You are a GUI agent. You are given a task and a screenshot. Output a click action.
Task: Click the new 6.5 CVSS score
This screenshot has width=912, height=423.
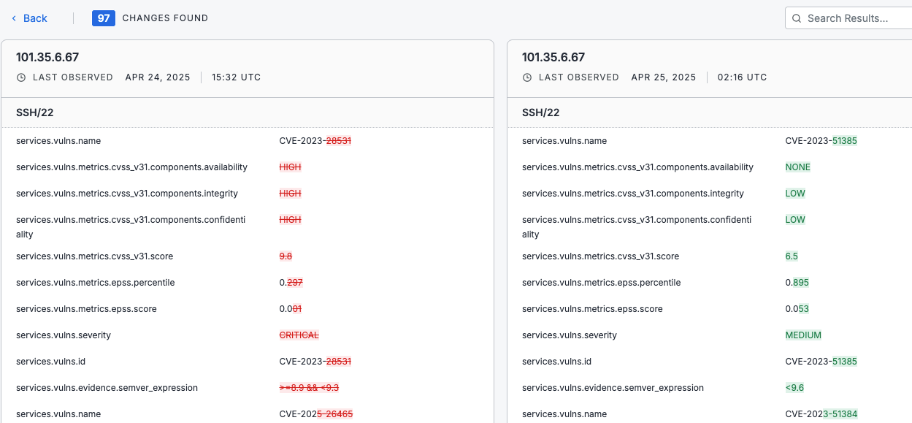click(792, 256)
